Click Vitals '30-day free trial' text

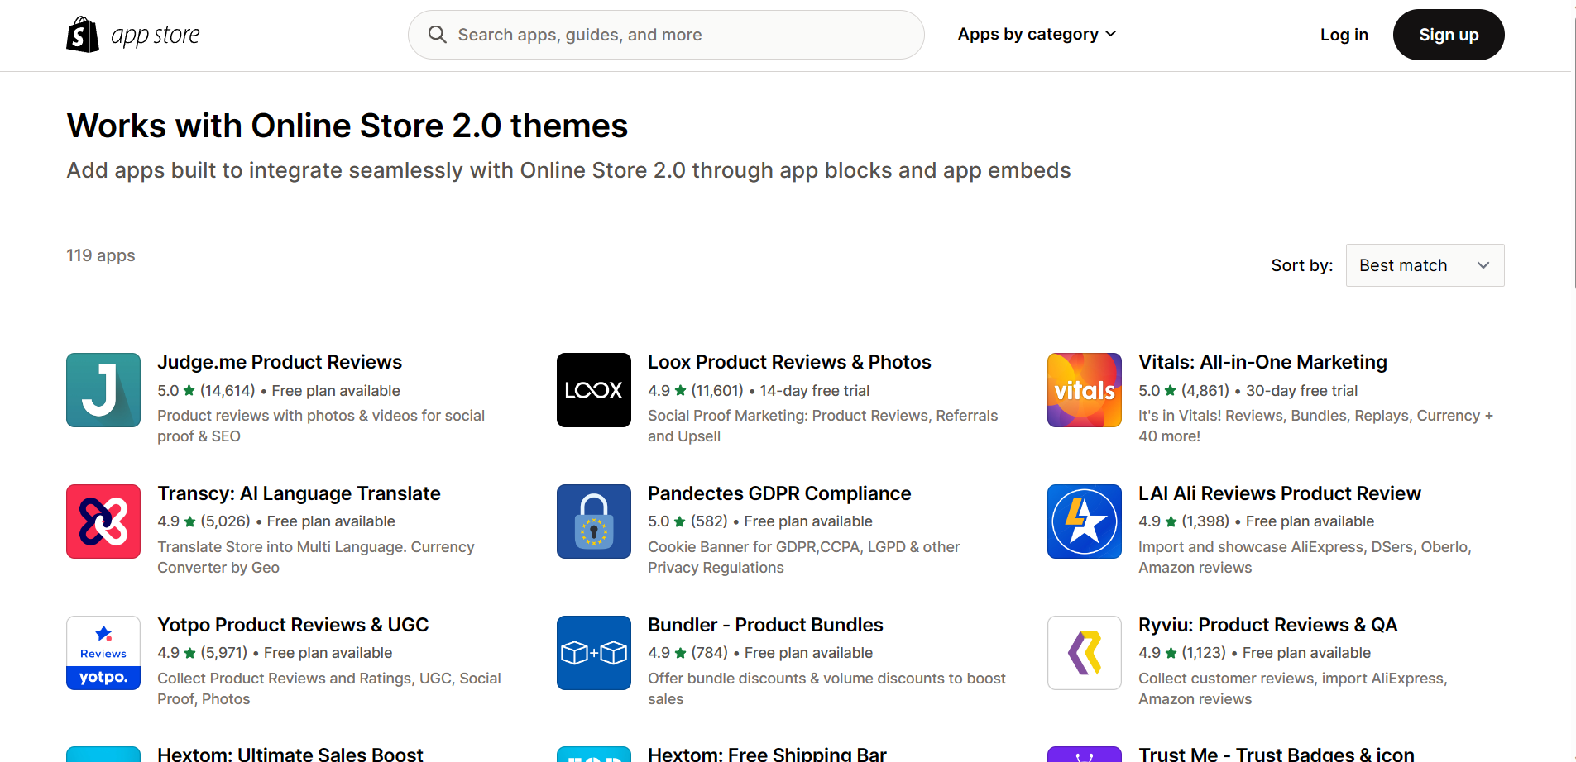(x=1302, y=391)
